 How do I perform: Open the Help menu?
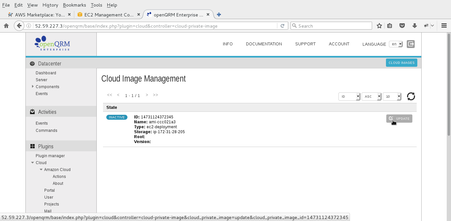[112, 5]
